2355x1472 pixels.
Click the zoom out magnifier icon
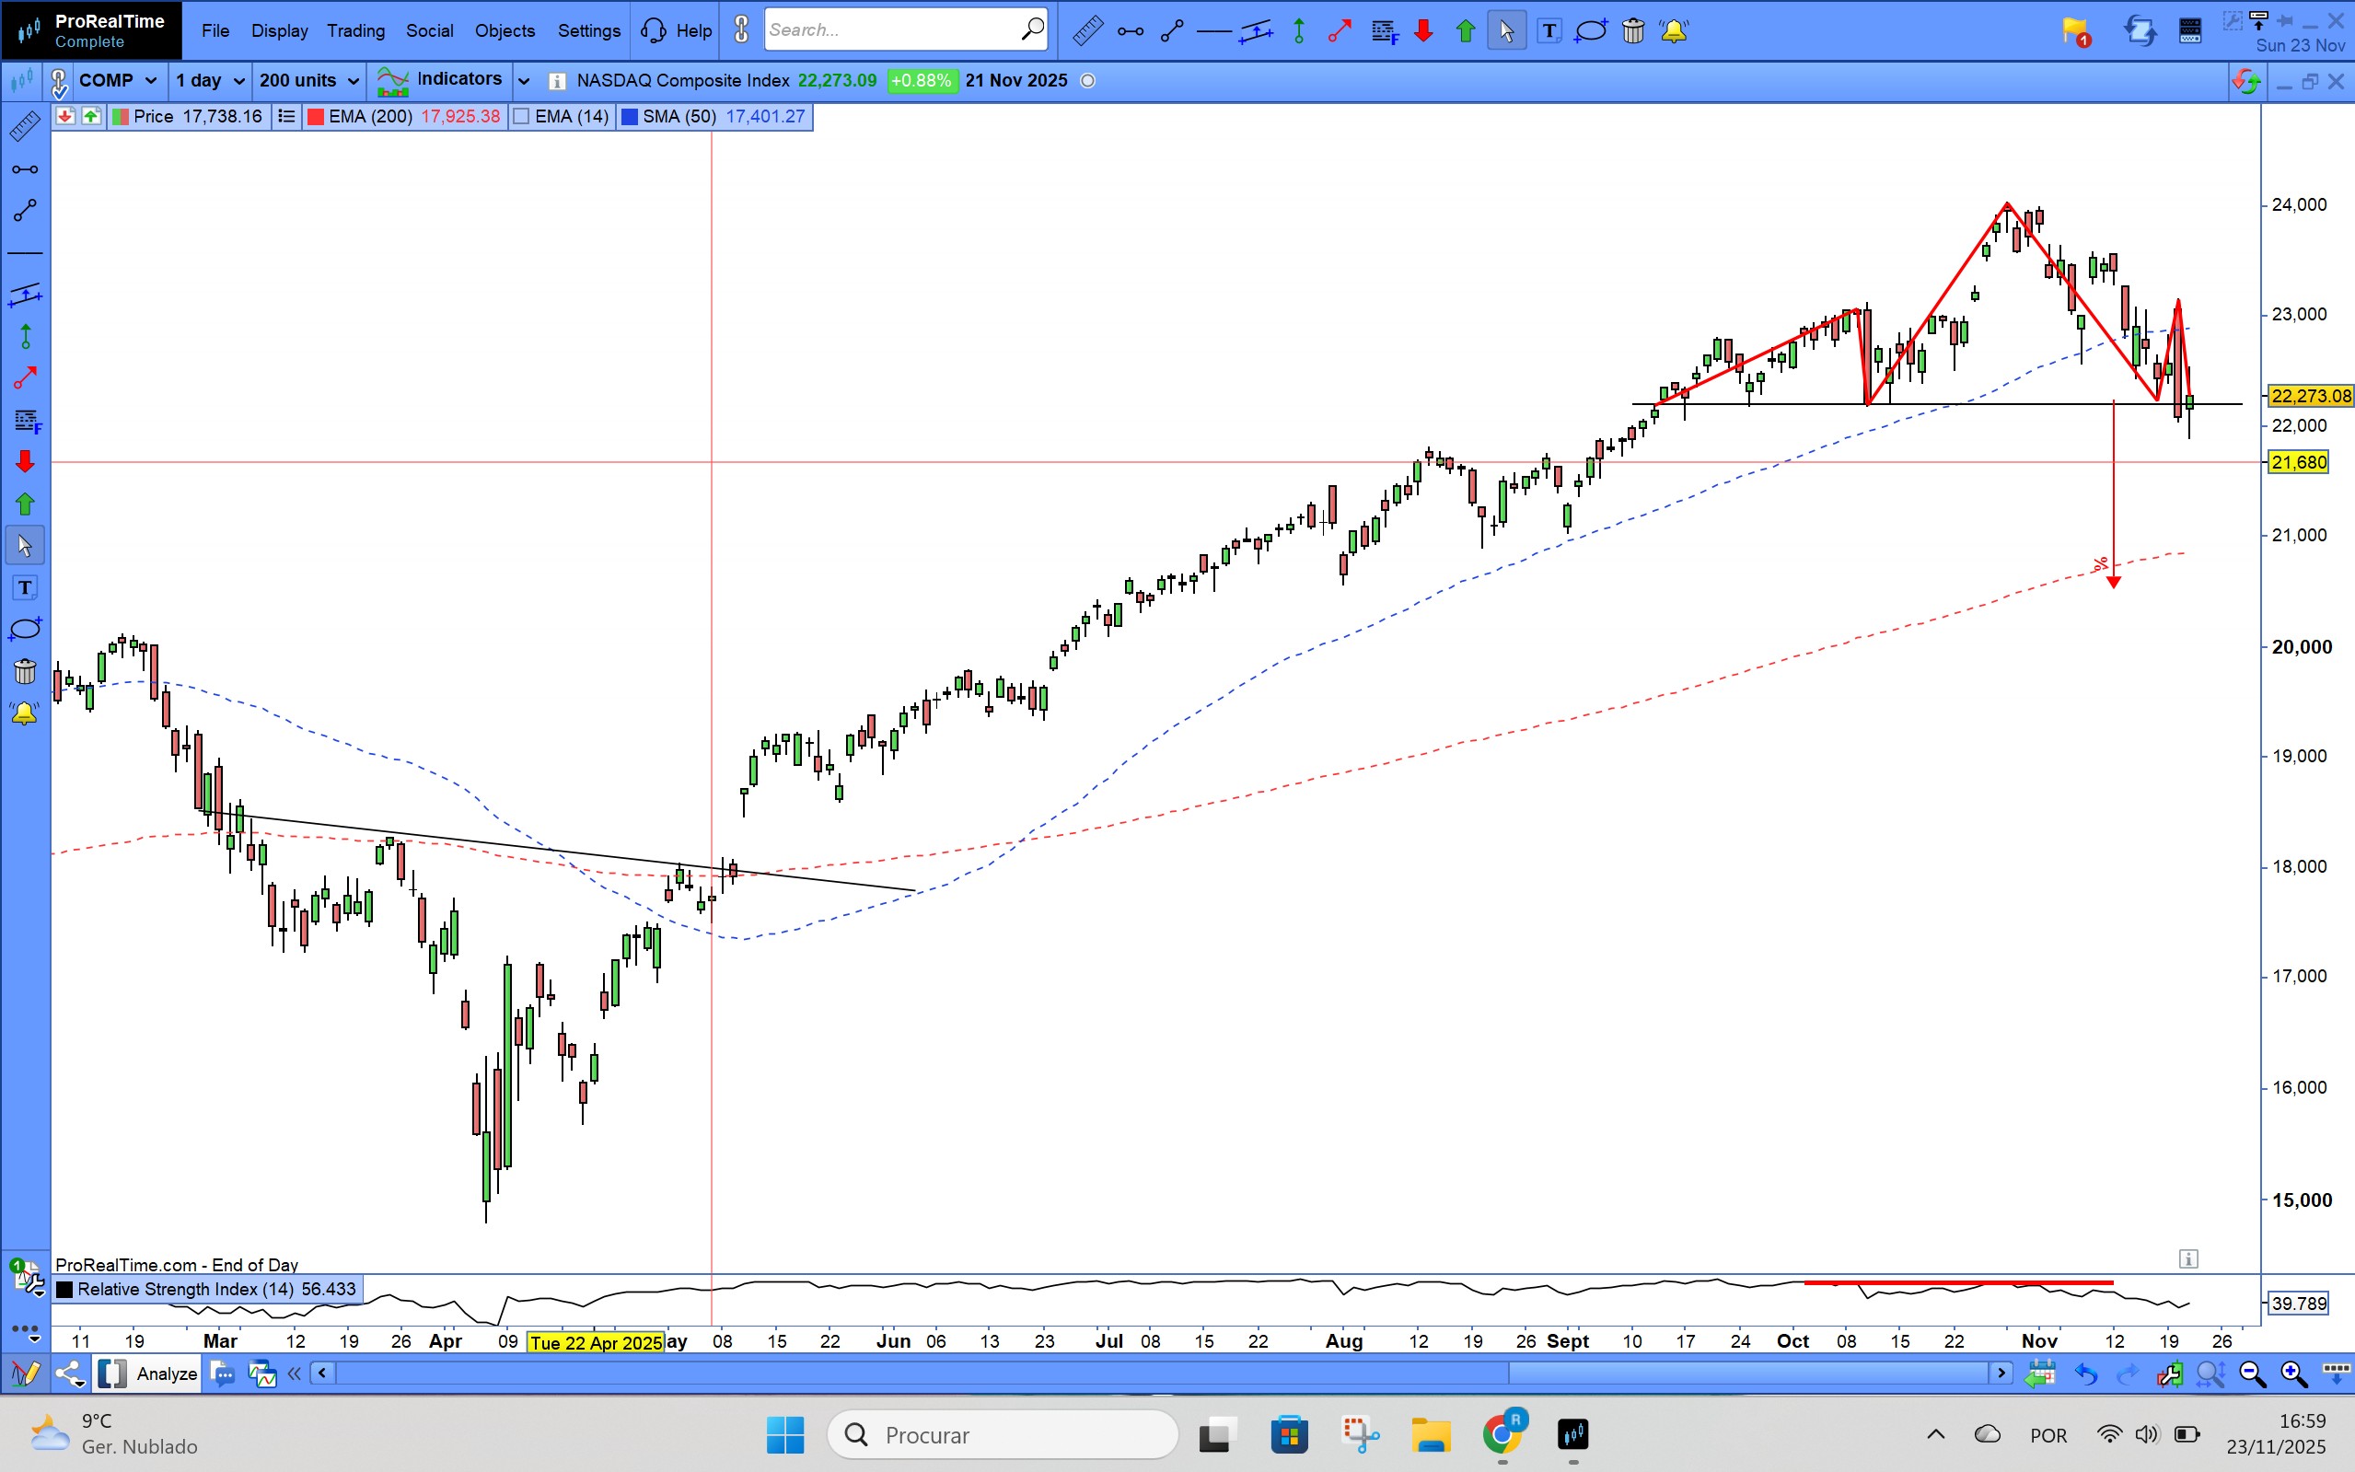click(2252, 1373)
